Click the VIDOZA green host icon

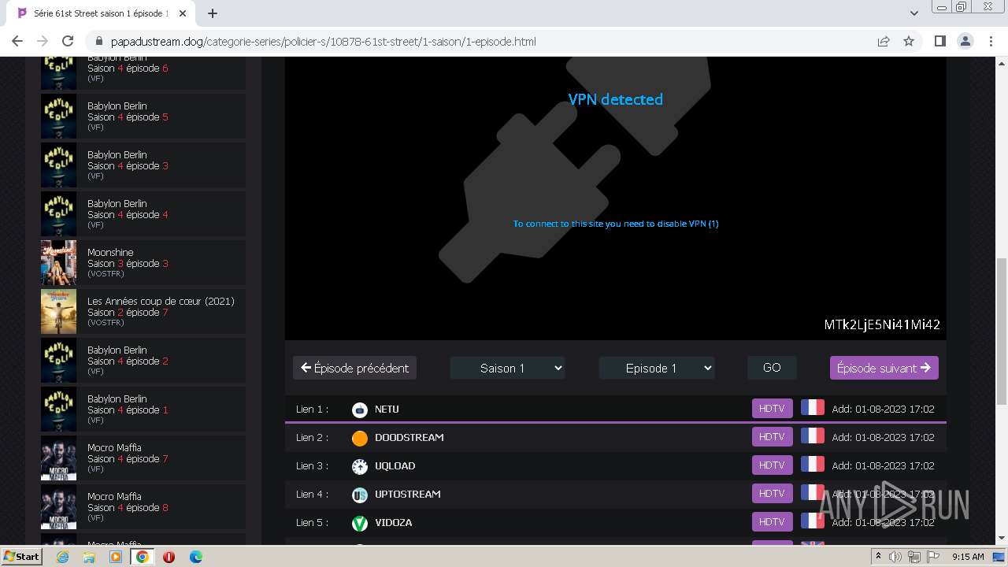[360, 523]
